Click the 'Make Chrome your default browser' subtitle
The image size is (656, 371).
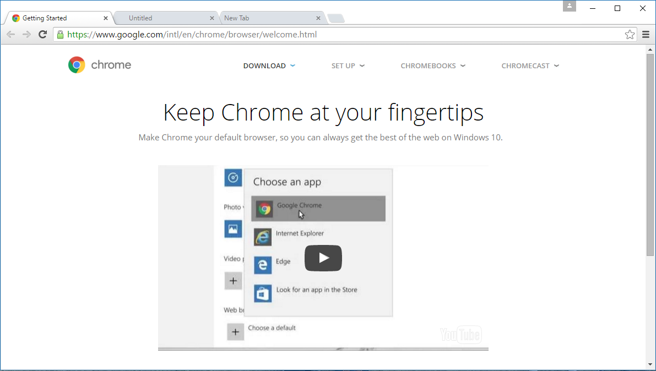pos(321,138)
